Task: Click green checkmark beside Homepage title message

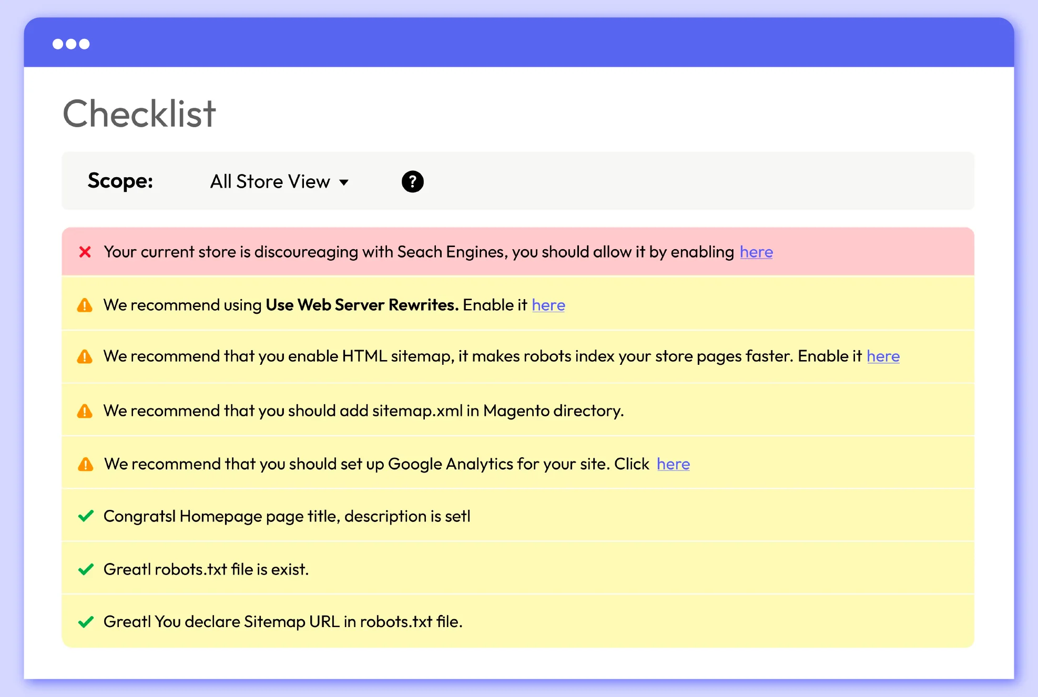Action: (86, 516)
